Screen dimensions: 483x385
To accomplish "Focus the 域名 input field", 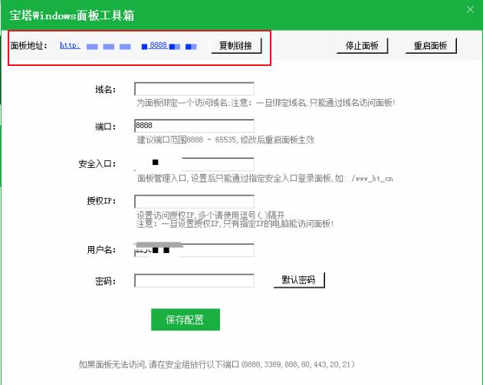I will [x=195, y=89].
